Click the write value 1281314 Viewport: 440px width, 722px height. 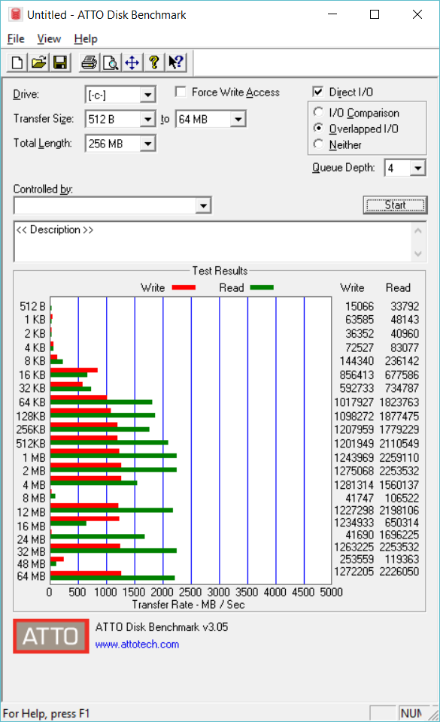point(354,485)
